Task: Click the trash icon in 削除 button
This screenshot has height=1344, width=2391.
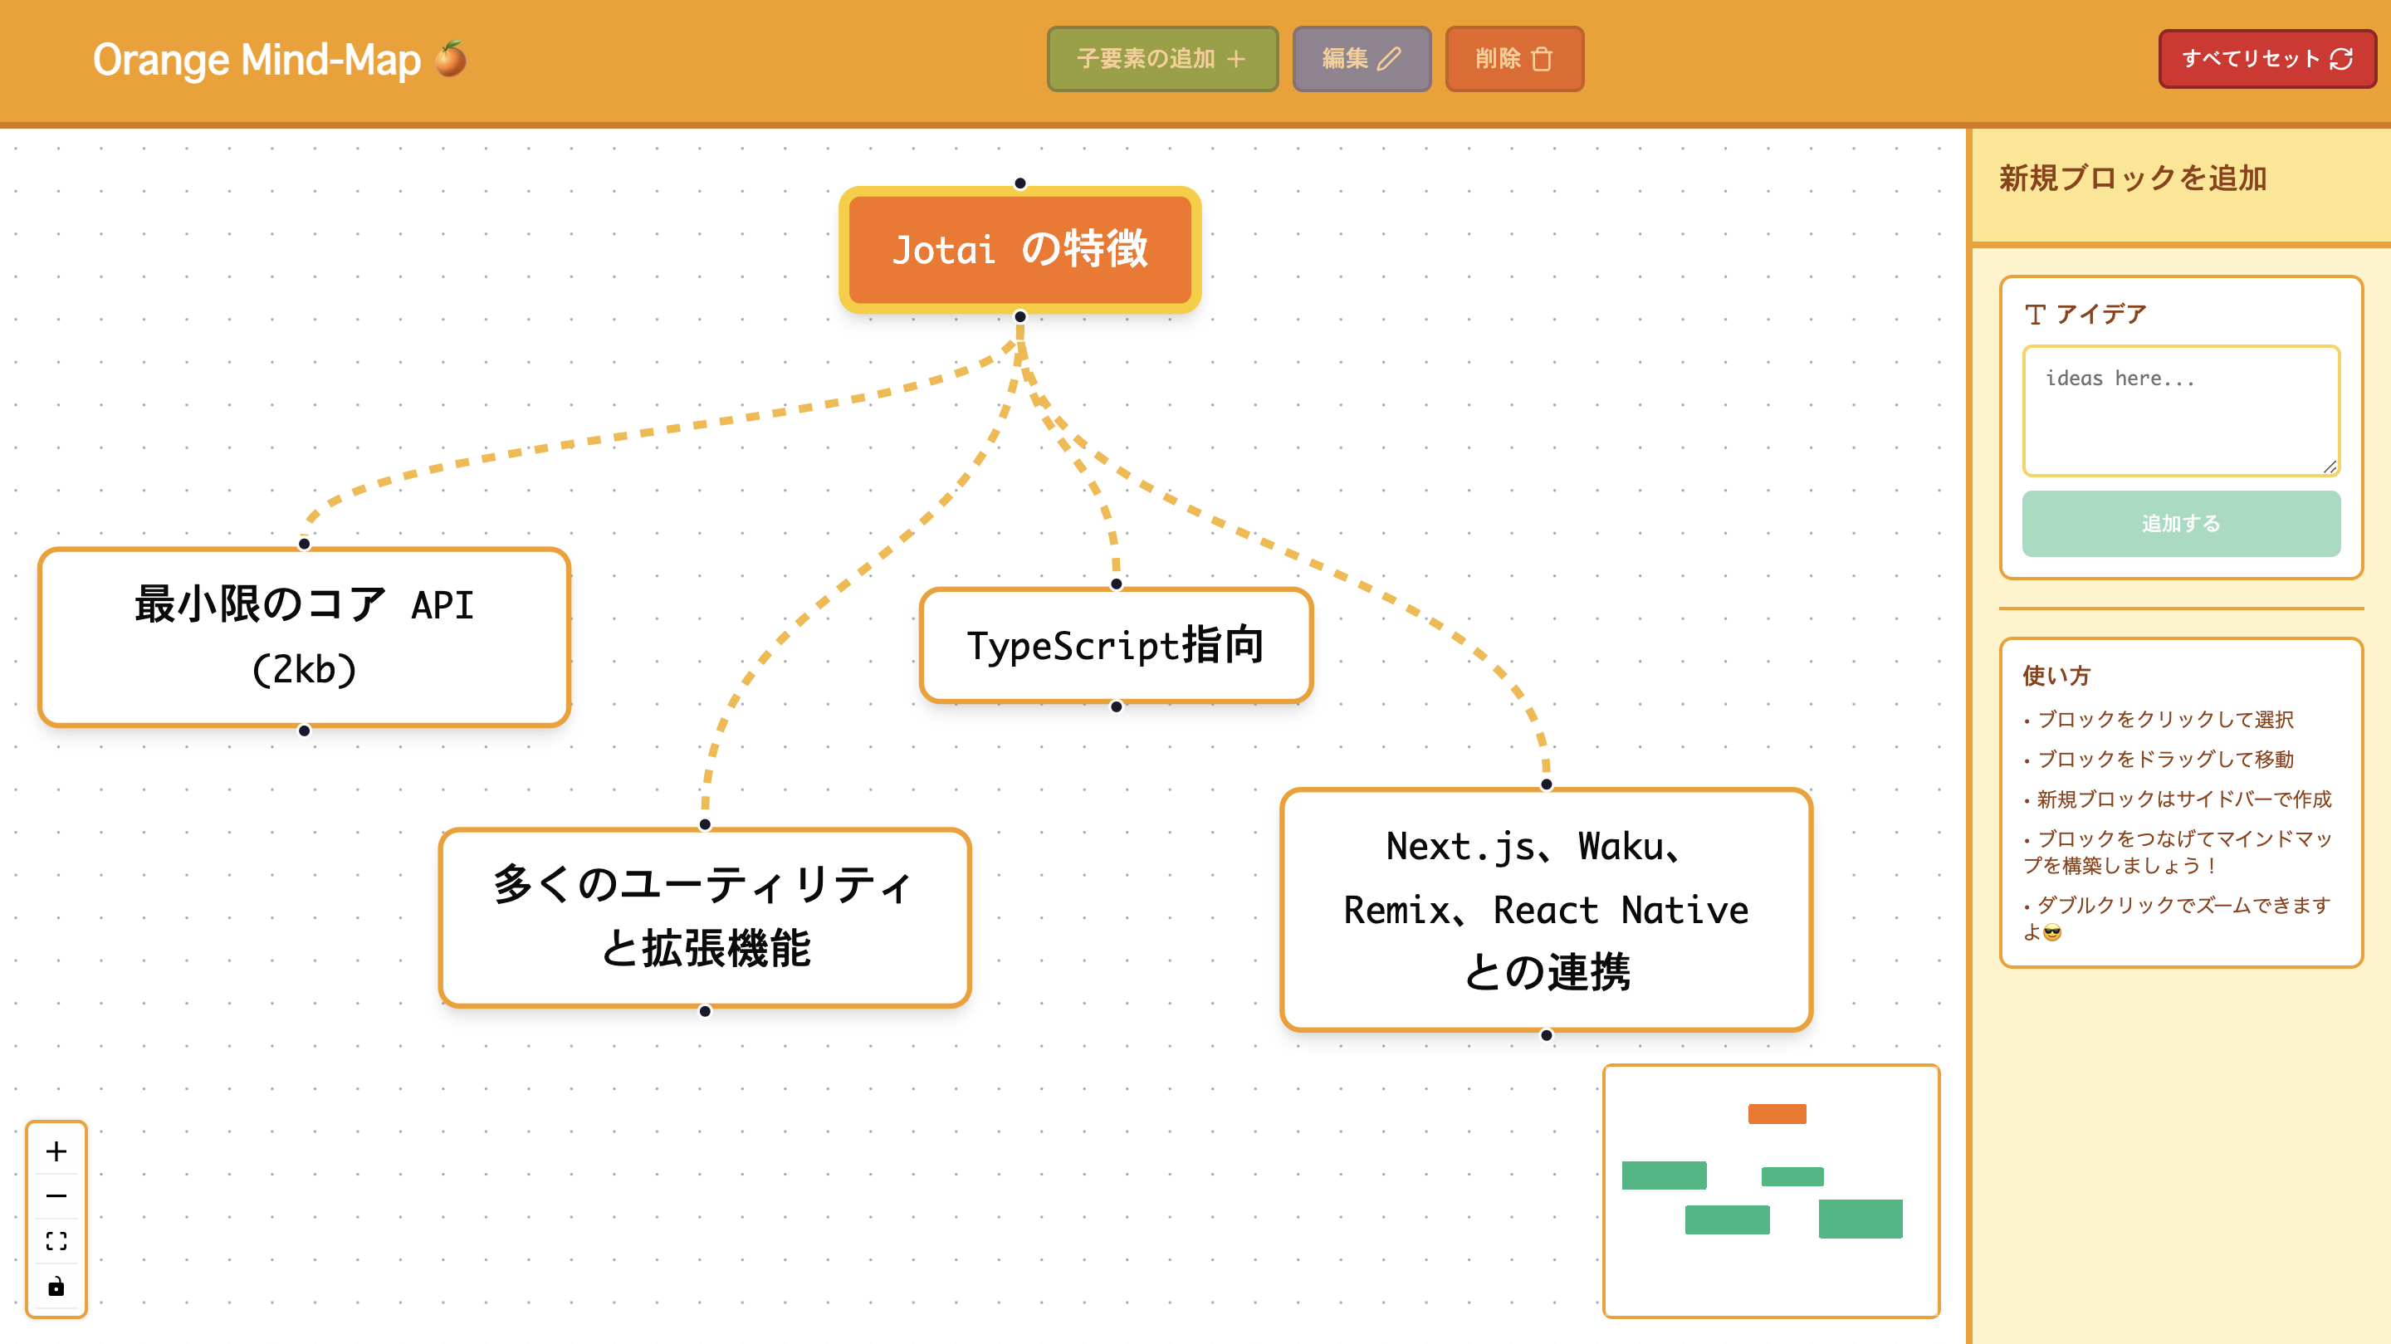Action: coord(1542,58)
